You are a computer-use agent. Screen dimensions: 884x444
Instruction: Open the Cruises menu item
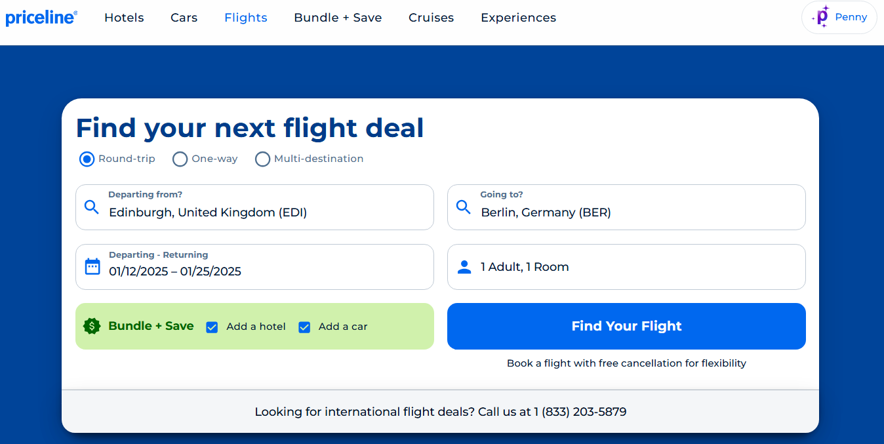[431, 18]
